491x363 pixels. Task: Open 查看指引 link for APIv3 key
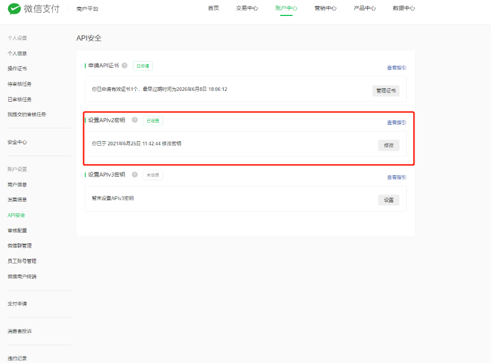point(397,177)
